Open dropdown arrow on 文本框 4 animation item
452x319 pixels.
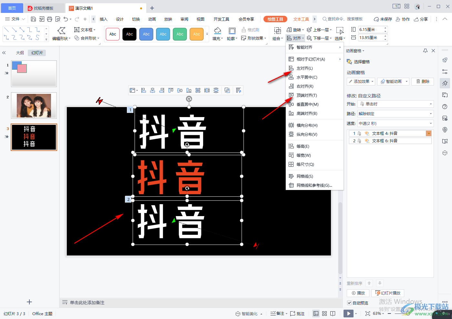tap(429, 134)
